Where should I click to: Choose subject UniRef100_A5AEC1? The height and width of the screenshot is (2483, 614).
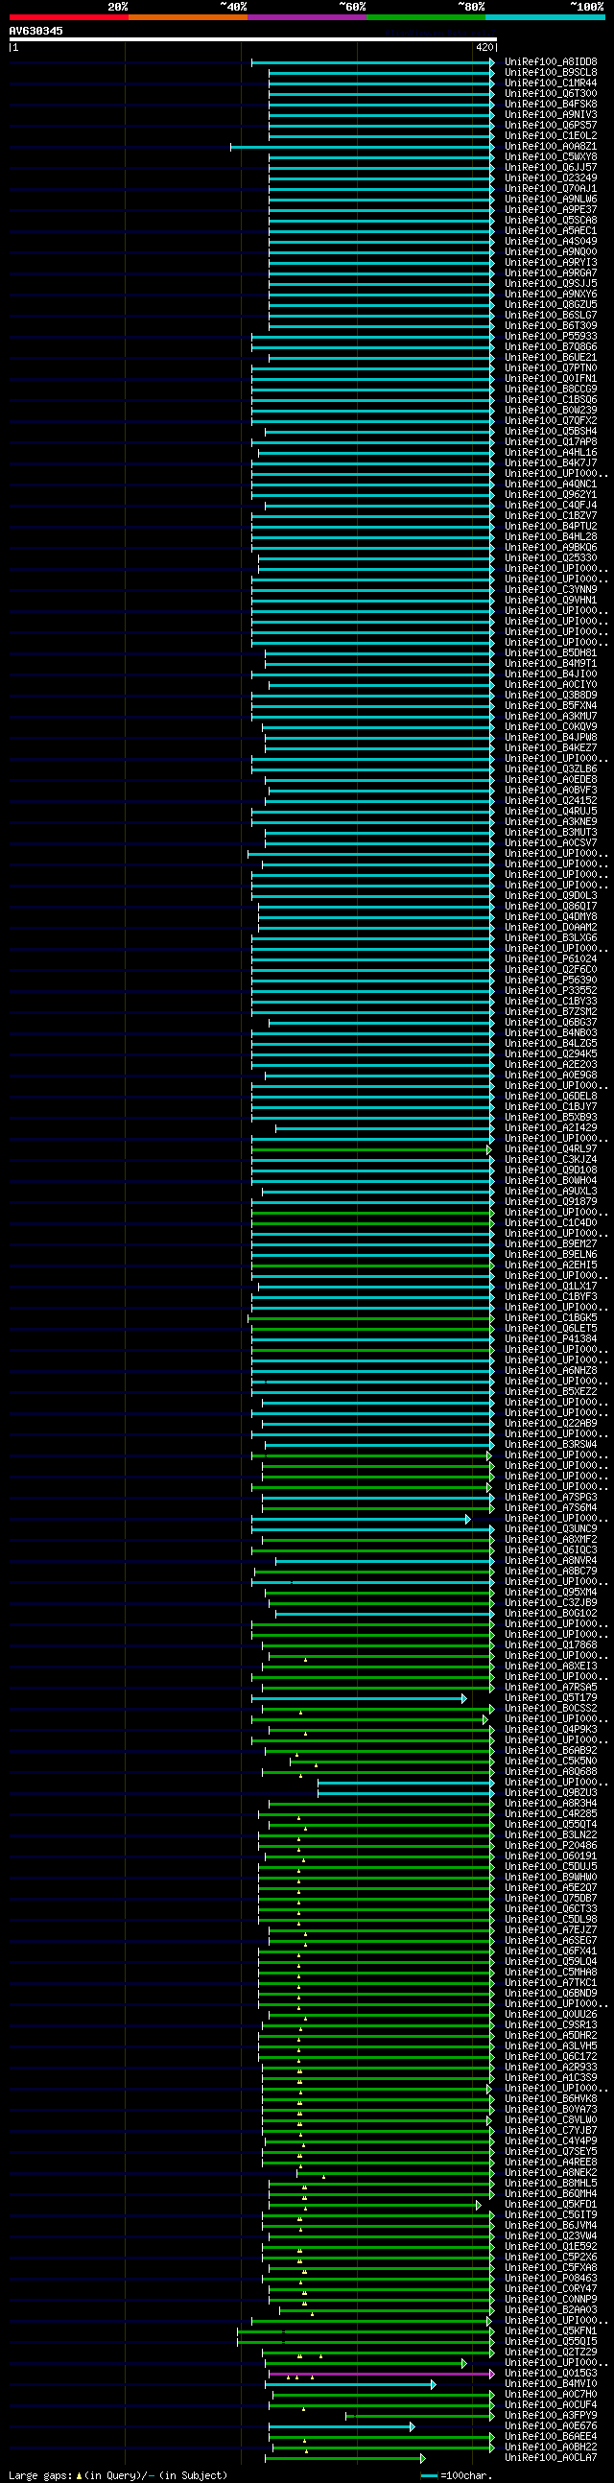(x=551, y=231)
